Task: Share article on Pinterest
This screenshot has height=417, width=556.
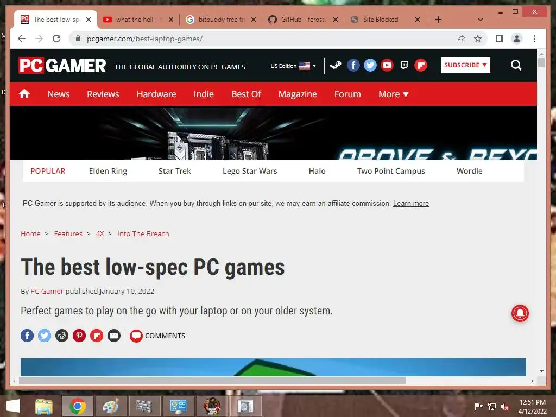Action: [79, 336]
